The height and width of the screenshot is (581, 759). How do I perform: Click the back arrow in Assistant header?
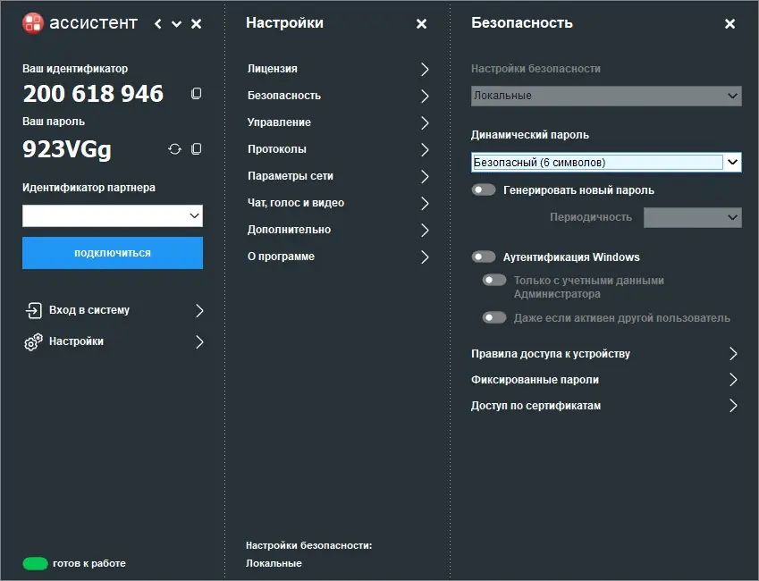[158, 24]
